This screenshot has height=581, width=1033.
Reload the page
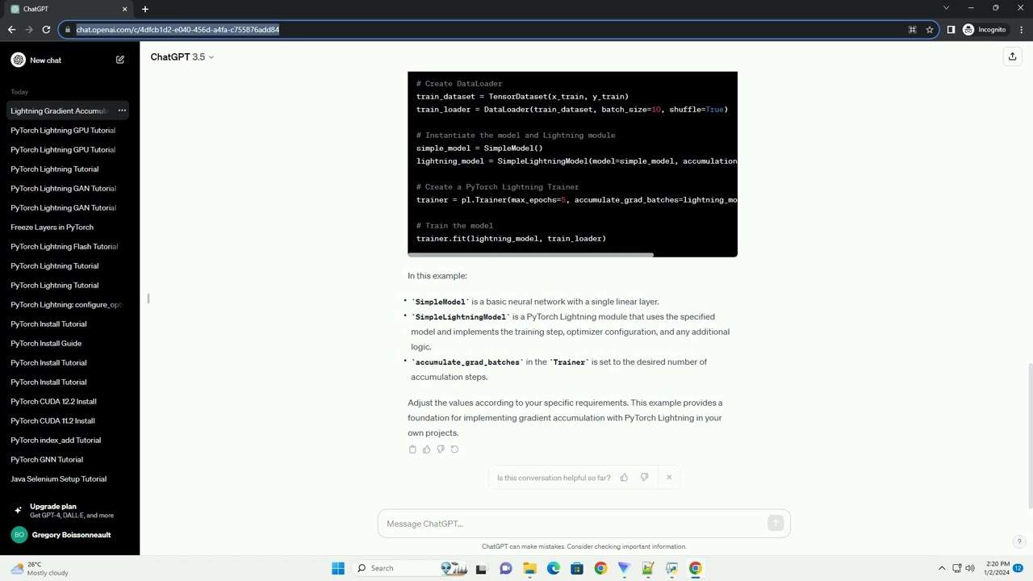click(x=46, y=30)
